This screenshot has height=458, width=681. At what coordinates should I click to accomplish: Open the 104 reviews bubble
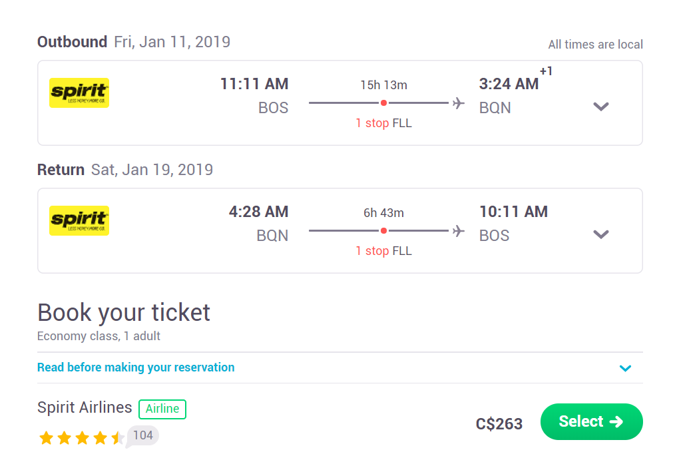[x=142, y=435]
